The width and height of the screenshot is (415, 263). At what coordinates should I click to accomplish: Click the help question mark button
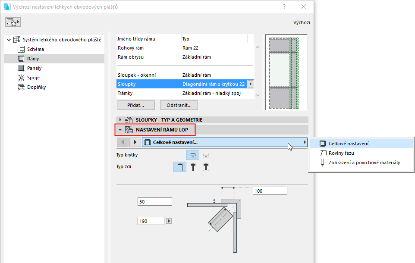[x=284, y=6]
